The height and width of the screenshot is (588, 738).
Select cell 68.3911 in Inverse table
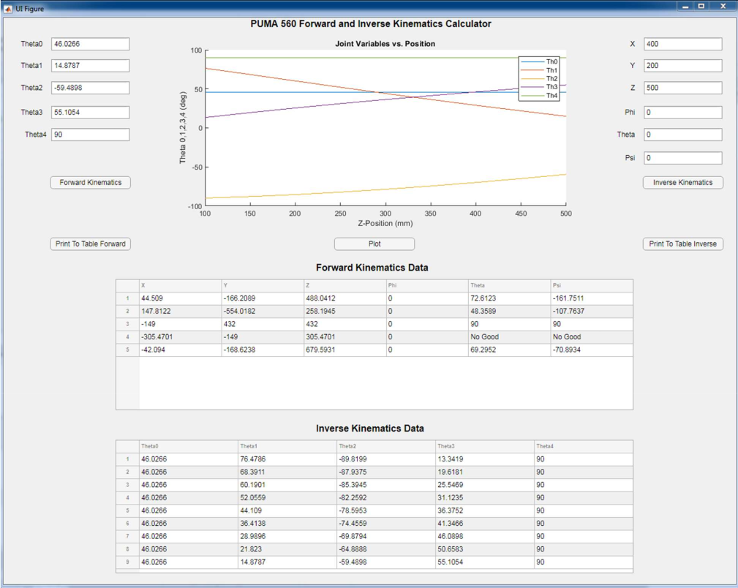[287, 472]
